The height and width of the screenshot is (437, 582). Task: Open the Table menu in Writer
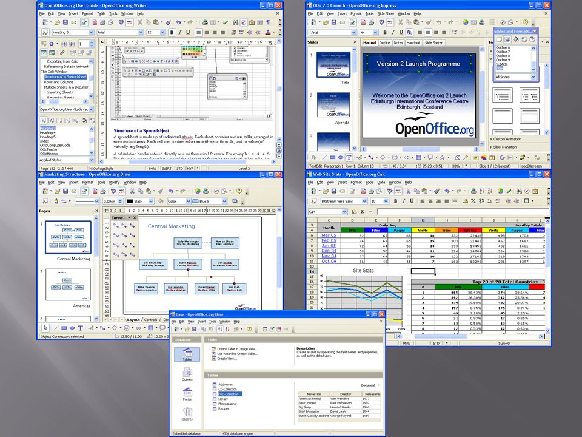click(x=101, y=14)
